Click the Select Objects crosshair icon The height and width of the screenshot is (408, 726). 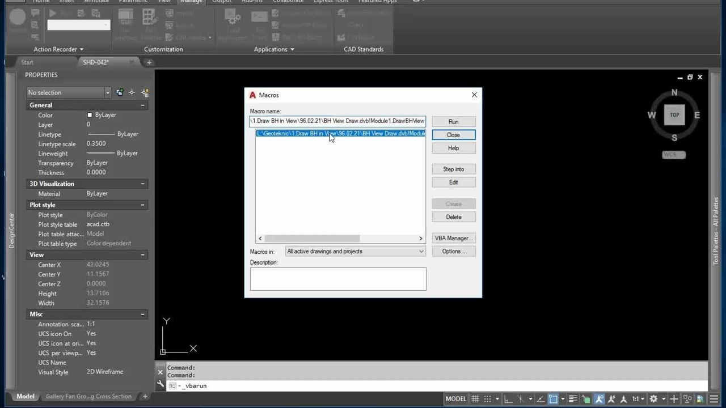pos(132,92)
